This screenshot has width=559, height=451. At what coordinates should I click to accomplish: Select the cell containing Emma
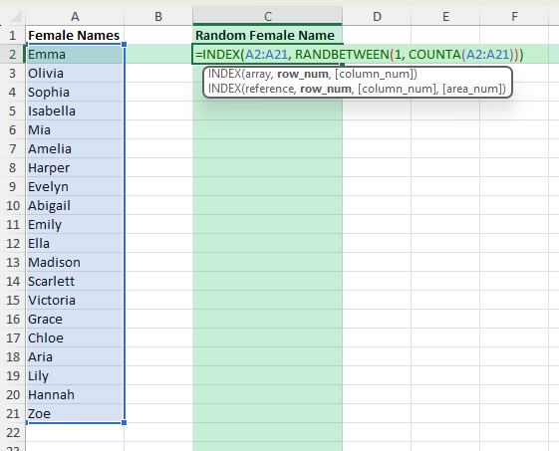(75, 54)
